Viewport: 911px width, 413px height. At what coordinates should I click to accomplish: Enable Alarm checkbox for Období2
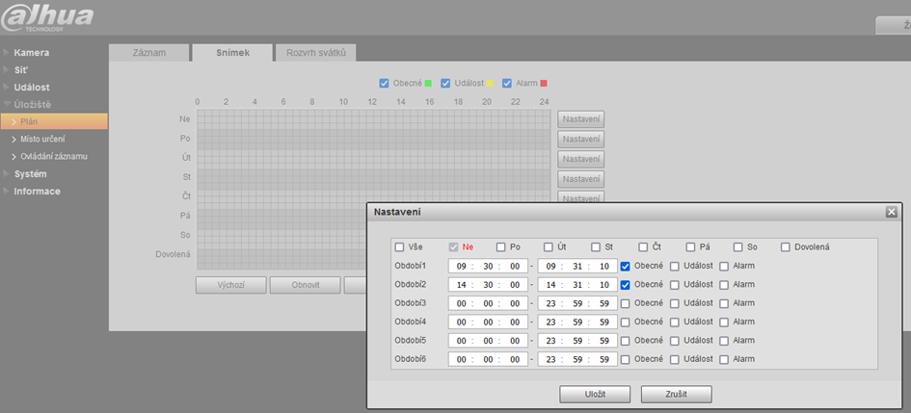[724, 285]
